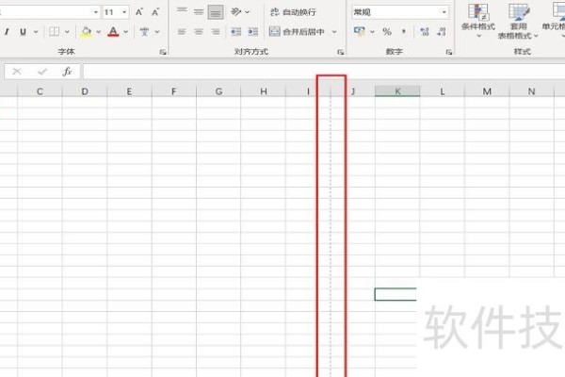This screenshot has width=565, height=377.
Task: Open the 对齐方式 group dialog launcher
Action: (x=341, y=53)
